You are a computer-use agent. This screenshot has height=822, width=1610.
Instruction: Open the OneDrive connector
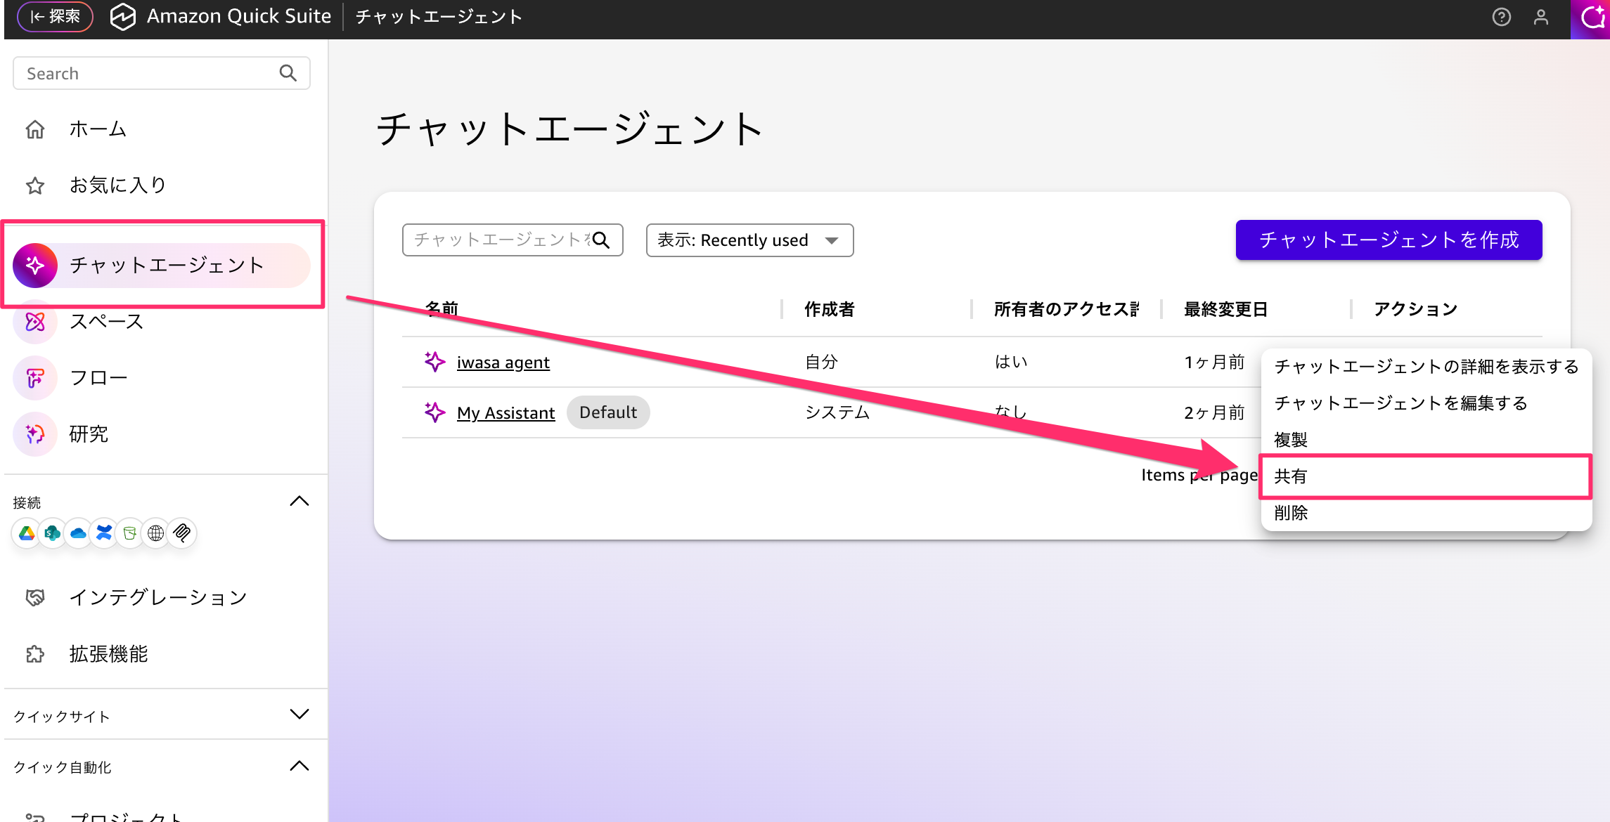pyautogui.click(x=78, y=533)
